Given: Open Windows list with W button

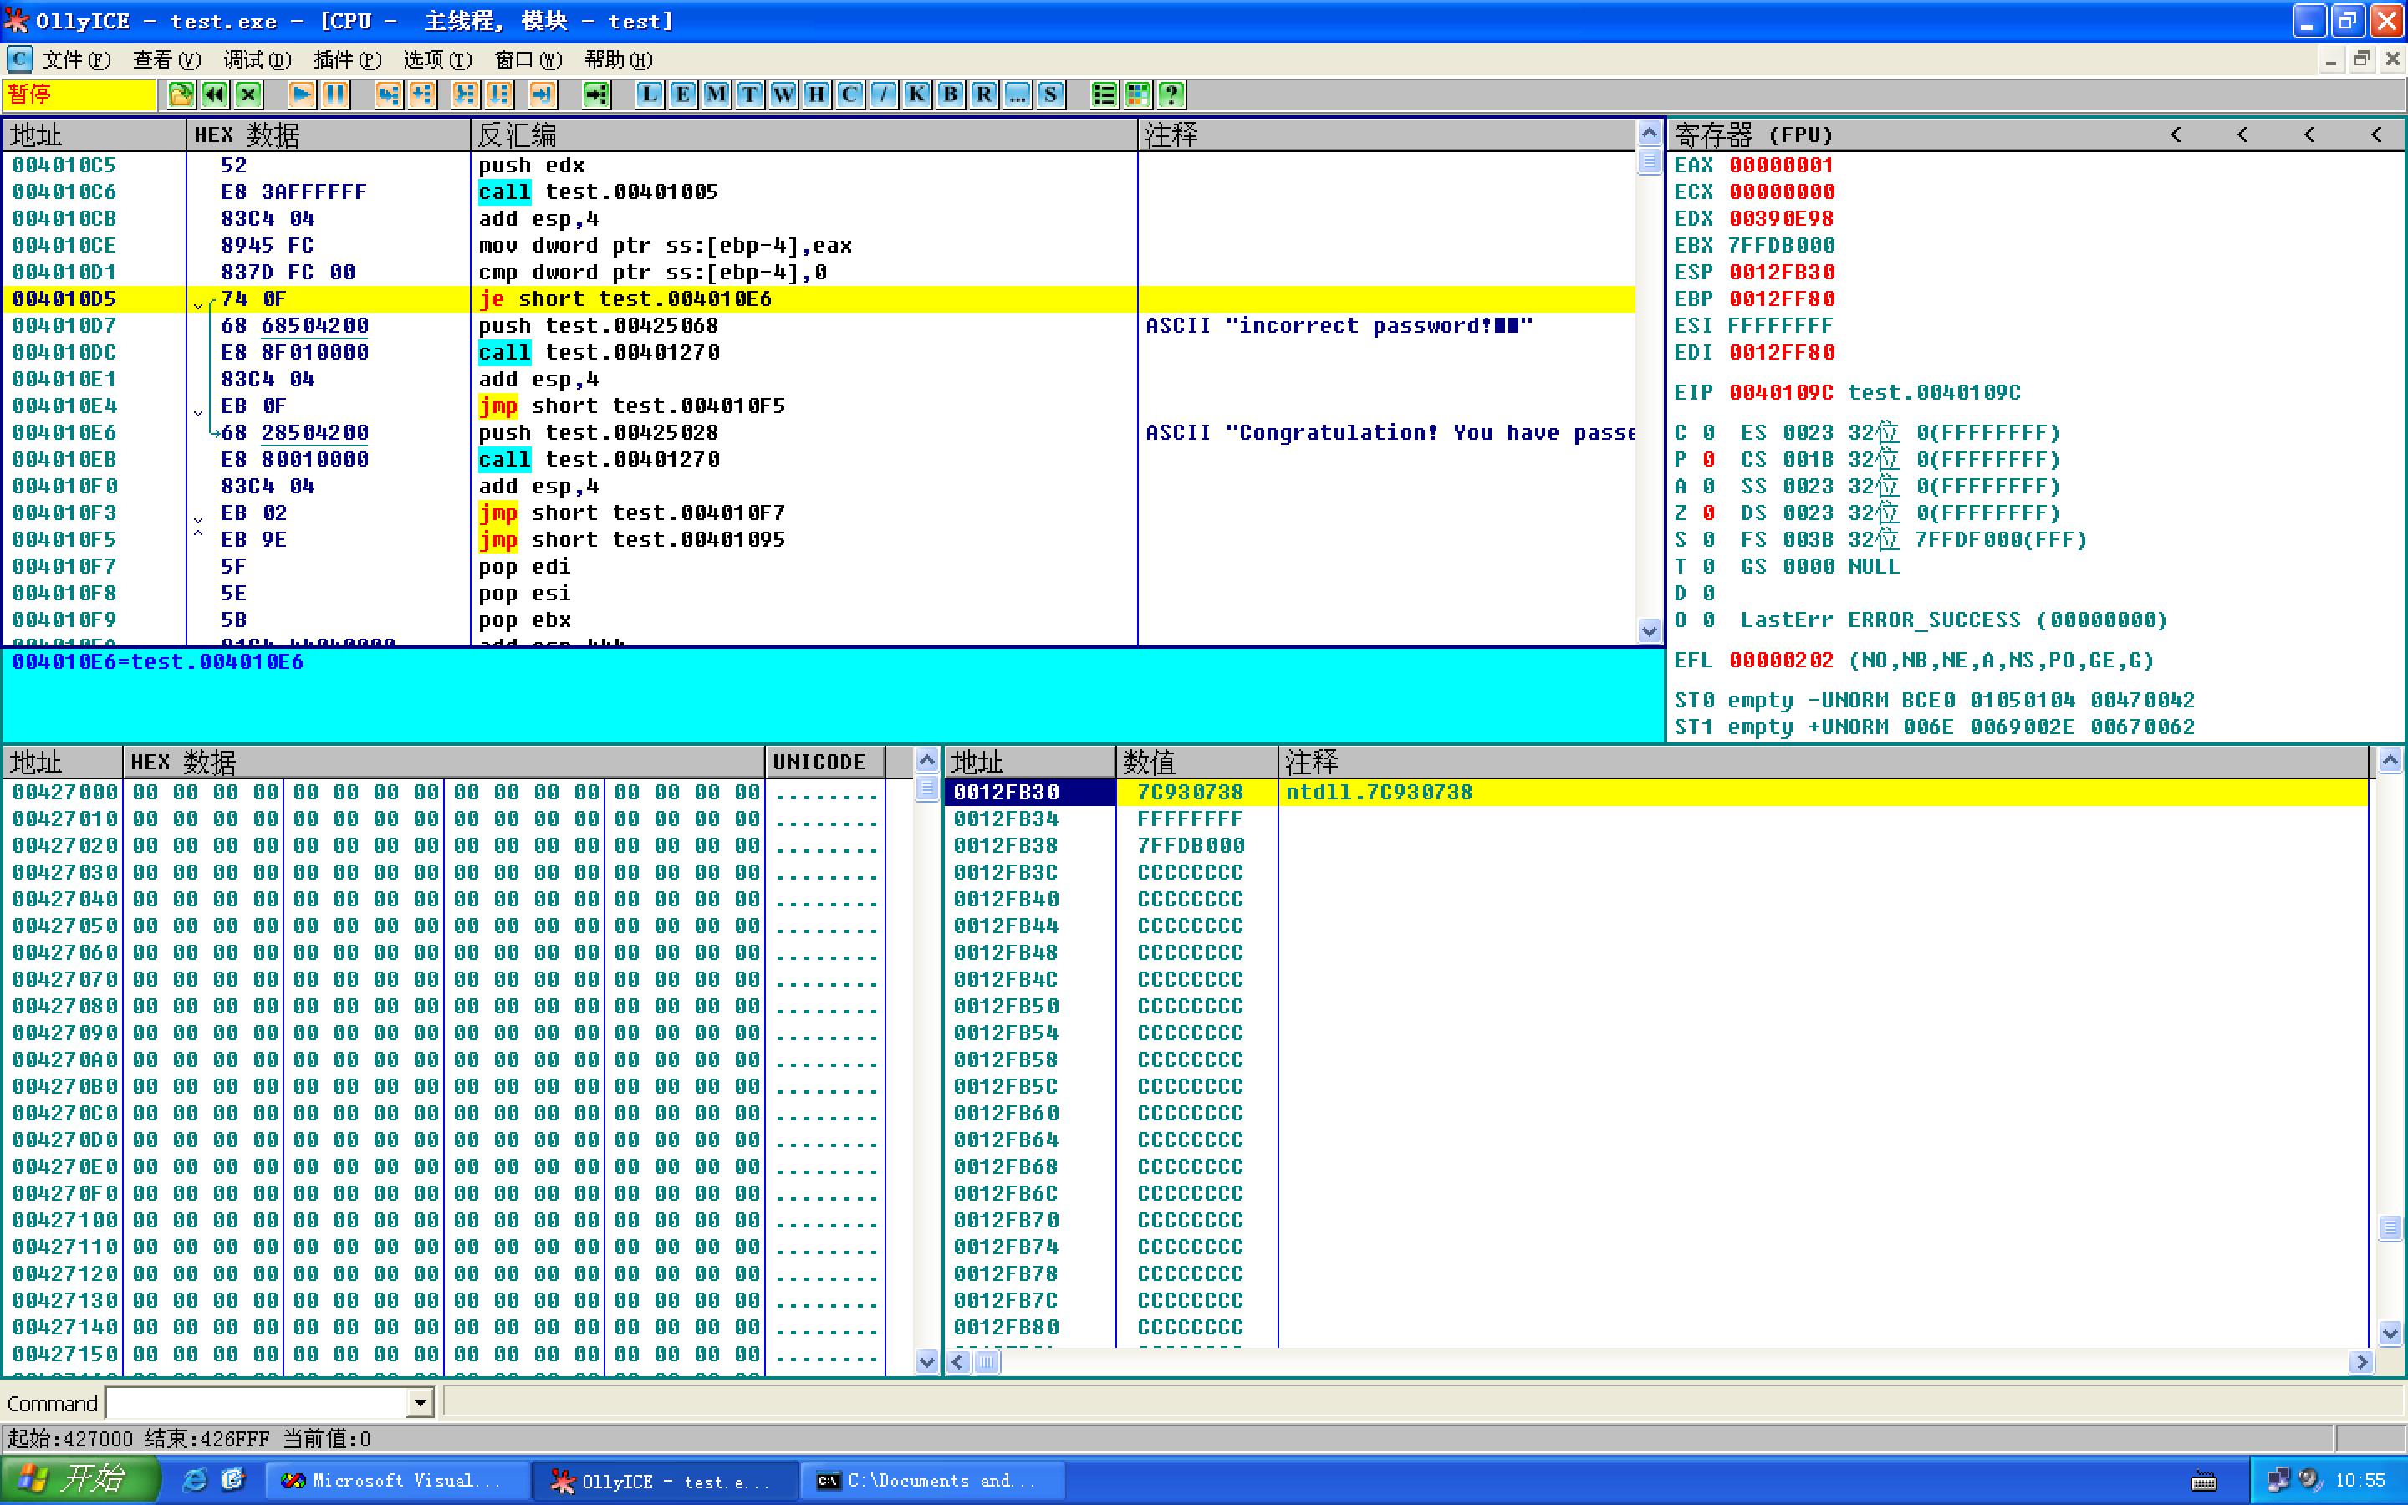Looking at the screenshot, I should [783, 94].
